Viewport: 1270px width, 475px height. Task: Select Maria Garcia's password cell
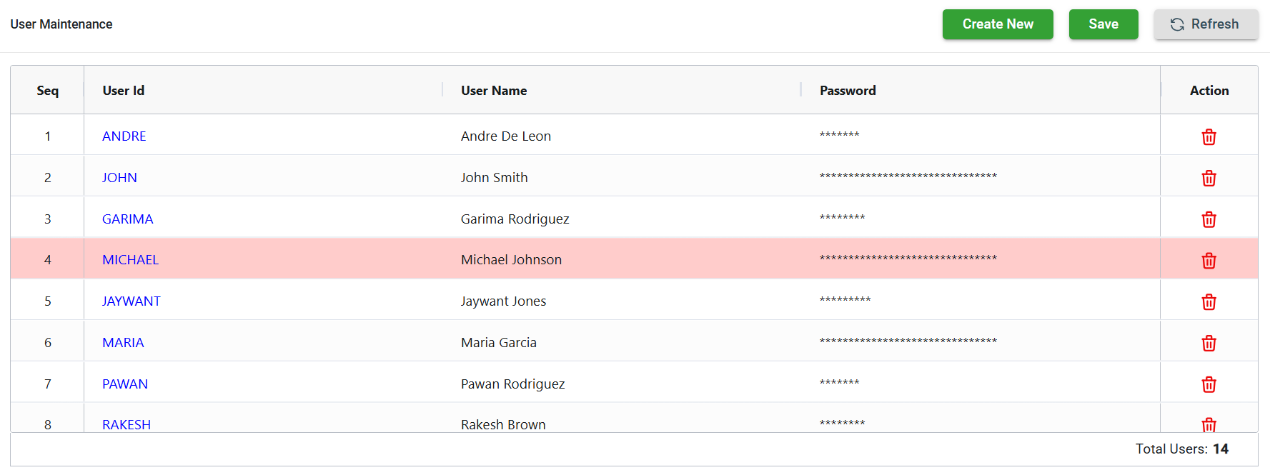click(x=908, y=342)
